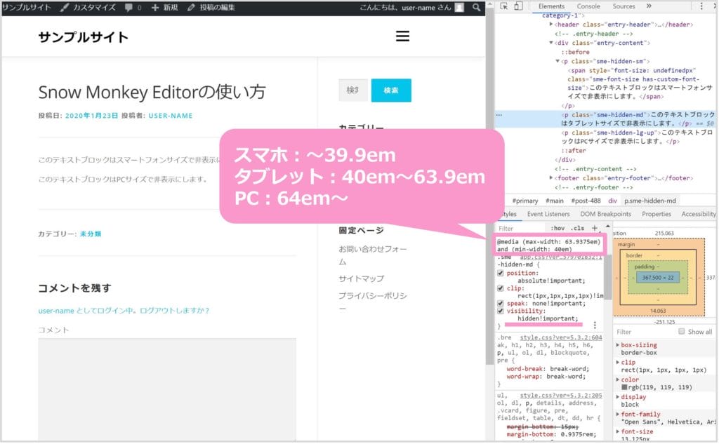Click the comments bubble in admin bar
Image resolution: width=719 pixels, height=444 pixels.
click(x=132, y=7)
